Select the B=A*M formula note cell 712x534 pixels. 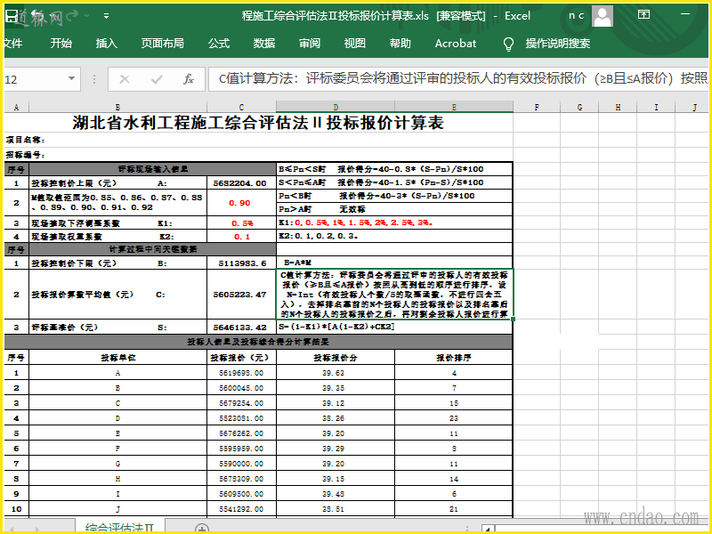(x=394, y=263)
